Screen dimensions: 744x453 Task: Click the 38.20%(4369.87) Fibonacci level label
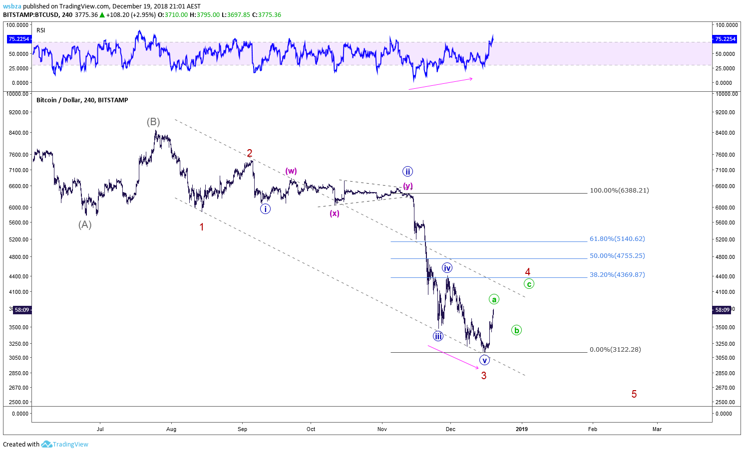pos(617,274)
